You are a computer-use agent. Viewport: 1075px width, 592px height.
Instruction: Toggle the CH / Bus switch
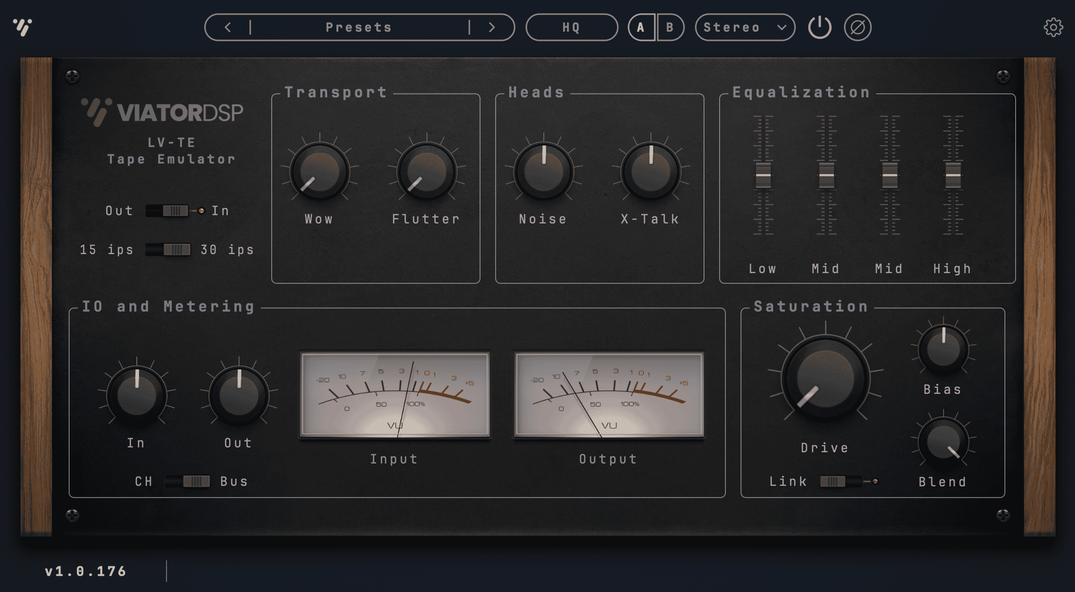(187, 481)
